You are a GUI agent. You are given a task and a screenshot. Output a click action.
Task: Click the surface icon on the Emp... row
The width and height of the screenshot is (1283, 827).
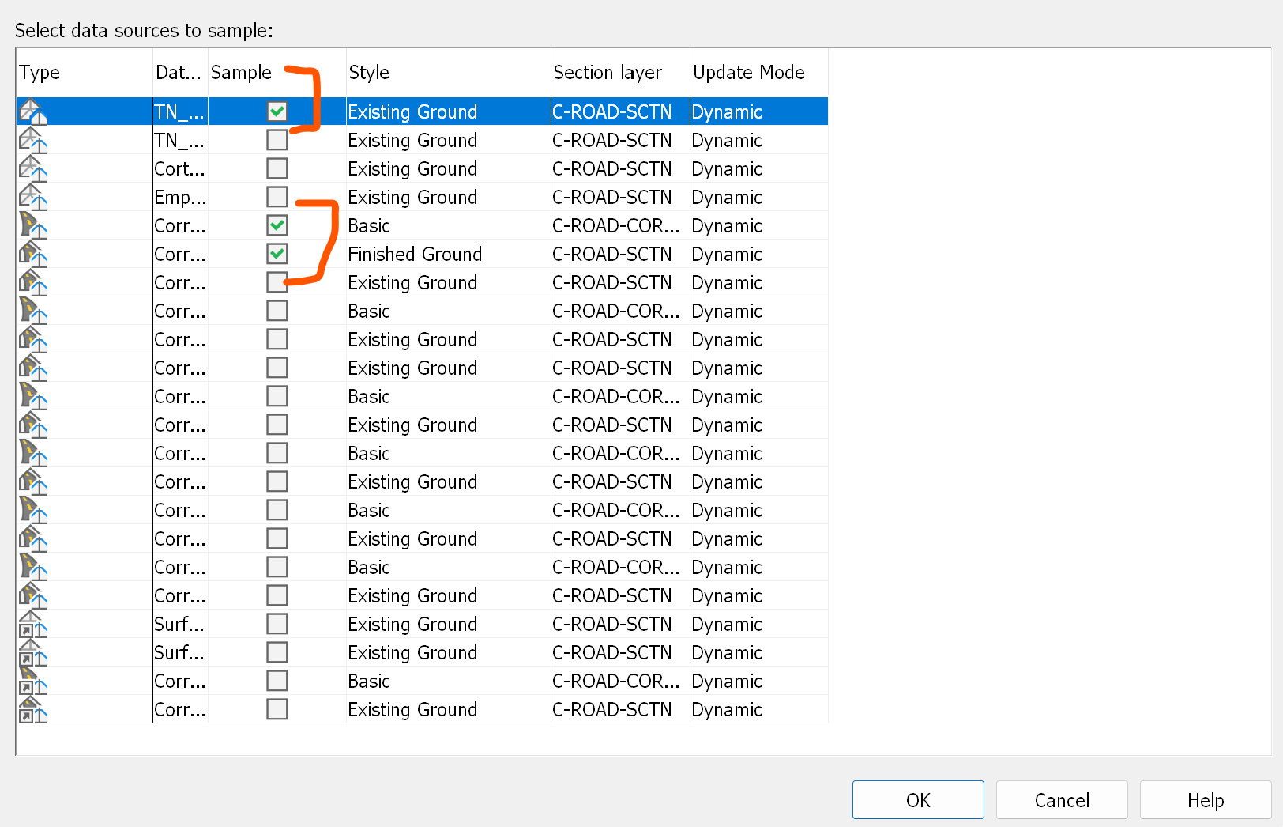[x=32, y=197]
